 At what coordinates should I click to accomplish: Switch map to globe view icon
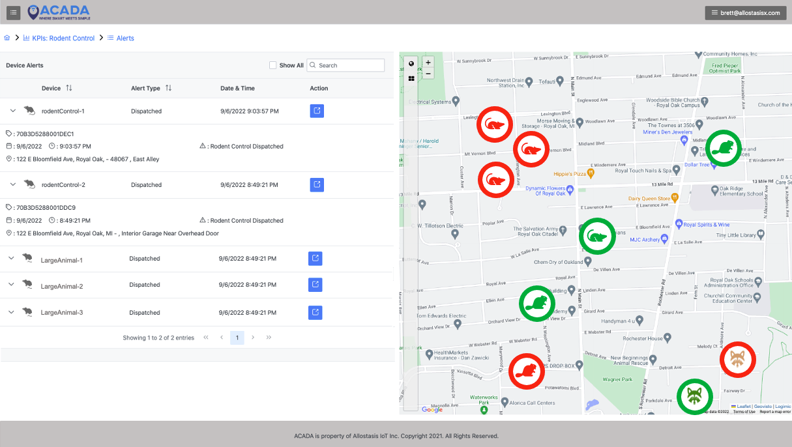[x=411, y=64]
